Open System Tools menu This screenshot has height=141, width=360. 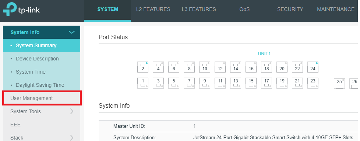42,111
